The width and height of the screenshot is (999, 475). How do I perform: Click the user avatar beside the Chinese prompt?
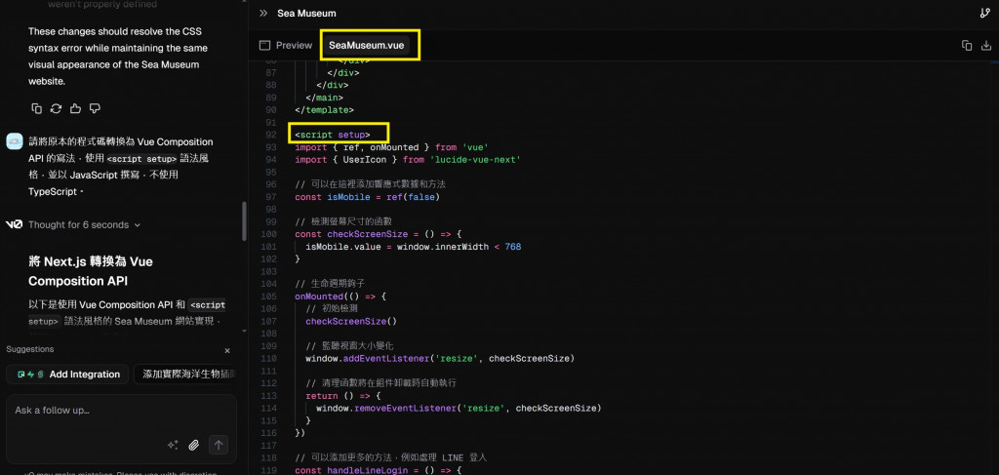[x=15, y=141]
